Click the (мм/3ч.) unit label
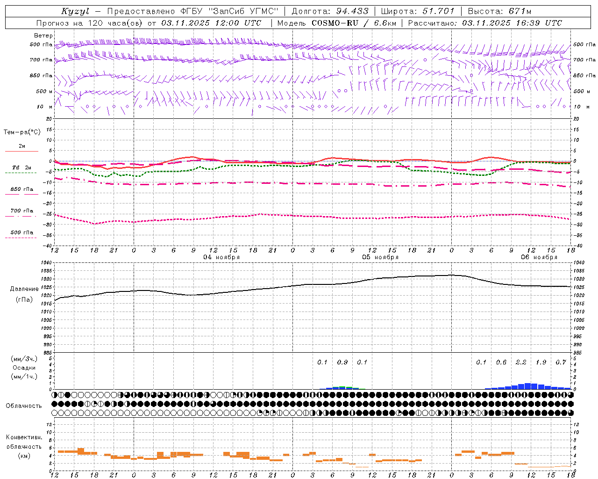 pos(24,359)
